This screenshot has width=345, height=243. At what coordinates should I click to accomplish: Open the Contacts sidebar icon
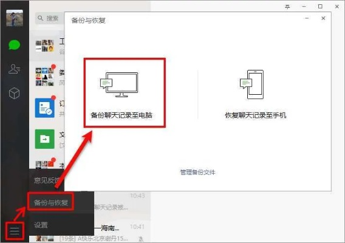click(15, 69)
